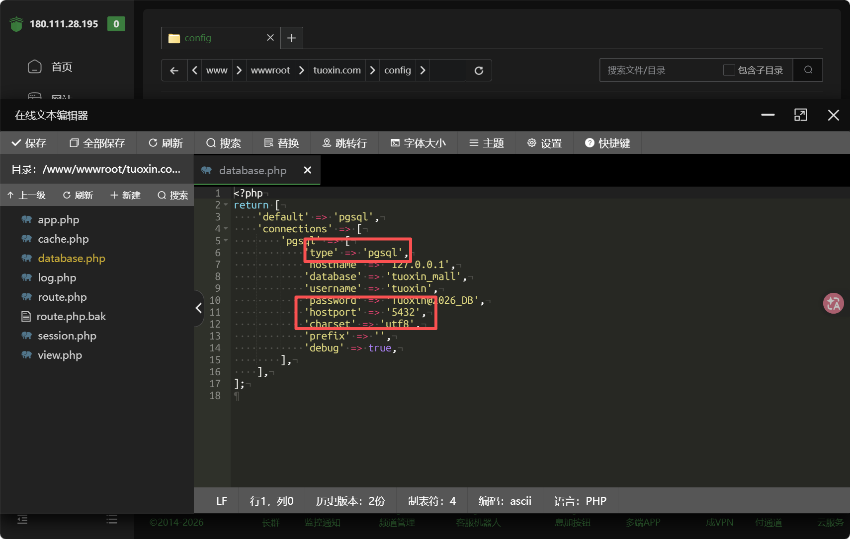Collapse the file directory sidebar with the arrow handle
The height and width of the screenshot is (539, 850).
pos(198,308)
